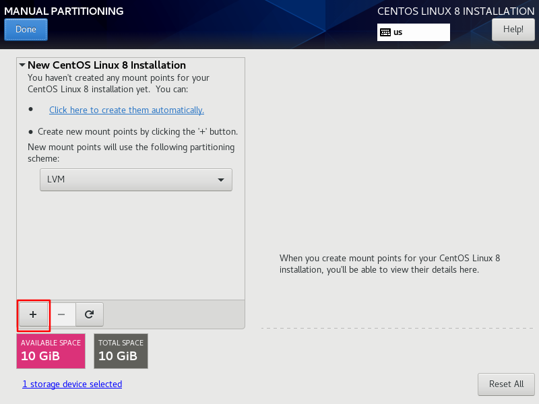Viewport: 539px width, 404px height.
Task: Select the us keyboard layout indicator
Action: pos(414,32)
